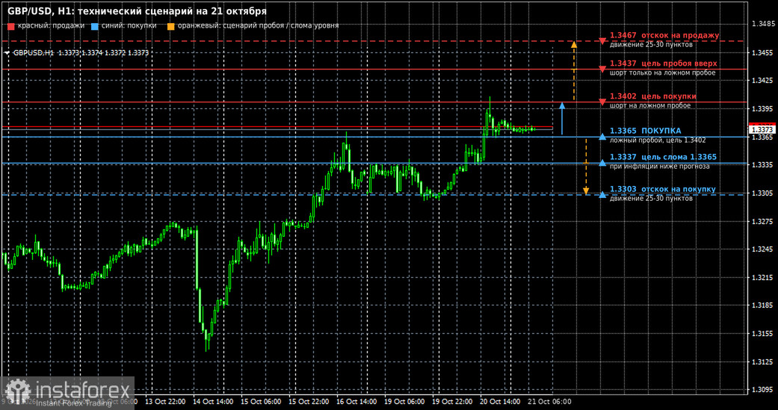
Task: Click the GBPUSD,H1 1.3373 1.3374 quote label
Action: [x=81, y=52]
